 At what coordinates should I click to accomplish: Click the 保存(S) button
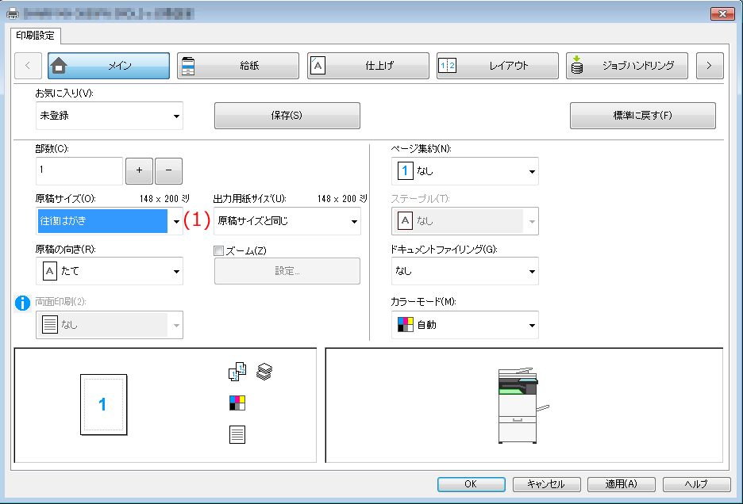(x=287, y=116)
